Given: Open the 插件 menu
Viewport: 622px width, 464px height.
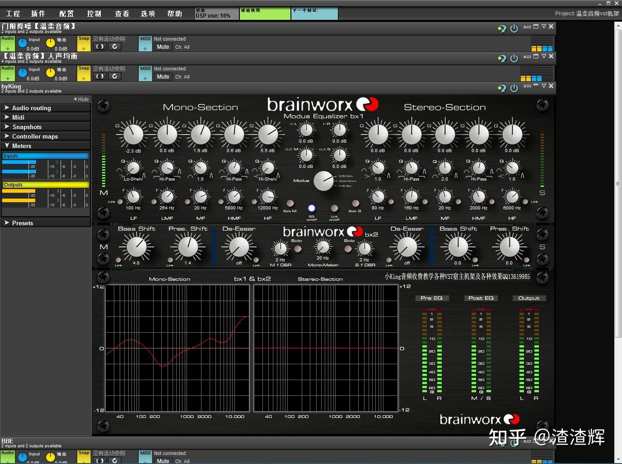Looking at the screenshot, I should pyautogui.click(x=38, y=14).
